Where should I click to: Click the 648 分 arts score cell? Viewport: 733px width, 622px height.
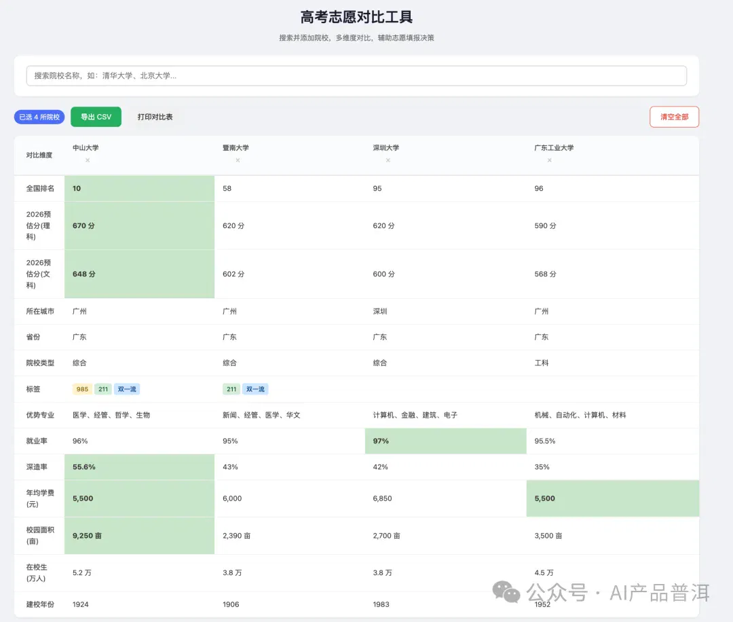139,274
